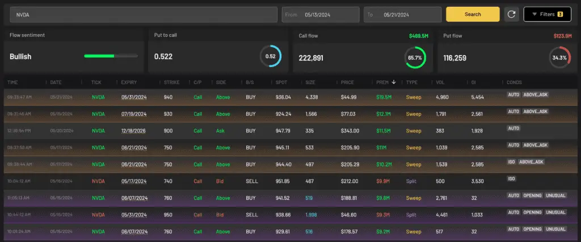Viewport: 581px width, 242px height.
Task: Click OPENING tag in the $9.3M row
Action: (532, 212)
